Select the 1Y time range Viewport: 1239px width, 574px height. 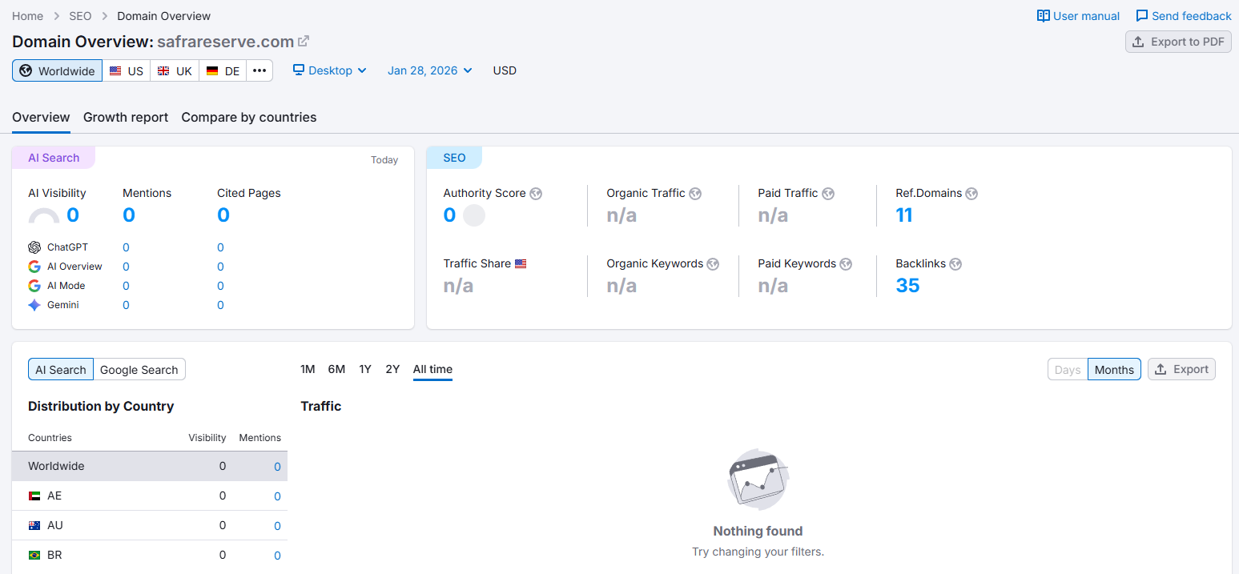(365, 369)
